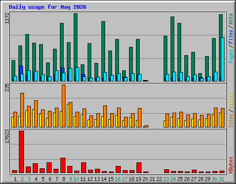Image resolution: width=236 pixels, height=184 pixels.
Task: Click the 17623 KBytes axis value
Action: [x=7, y=136]
